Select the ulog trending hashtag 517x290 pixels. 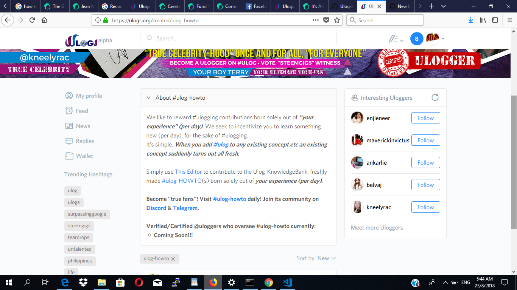pos(73,191)
